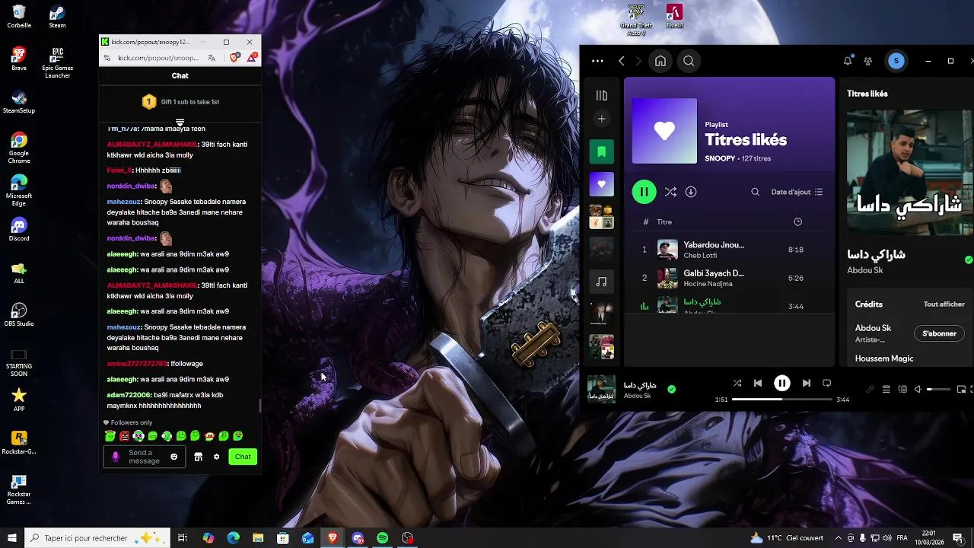
Task: Click the Kick popout address bar URL
Action: click(x=158, y=58)
